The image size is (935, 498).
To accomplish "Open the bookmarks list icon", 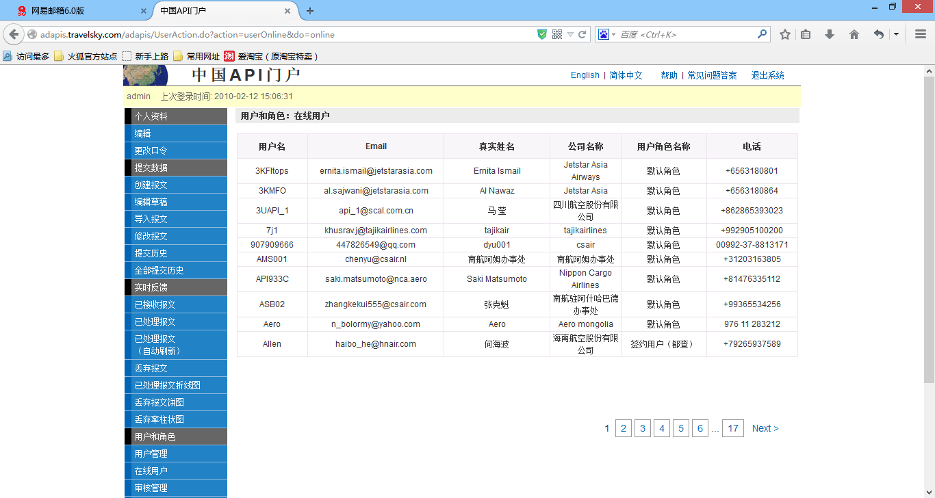I will 806,34.
